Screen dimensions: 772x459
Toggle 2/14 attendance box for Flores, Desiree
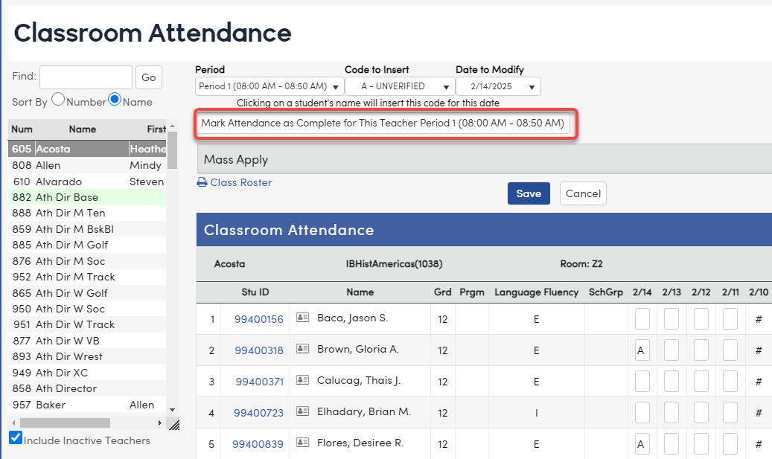click(642, 443)
